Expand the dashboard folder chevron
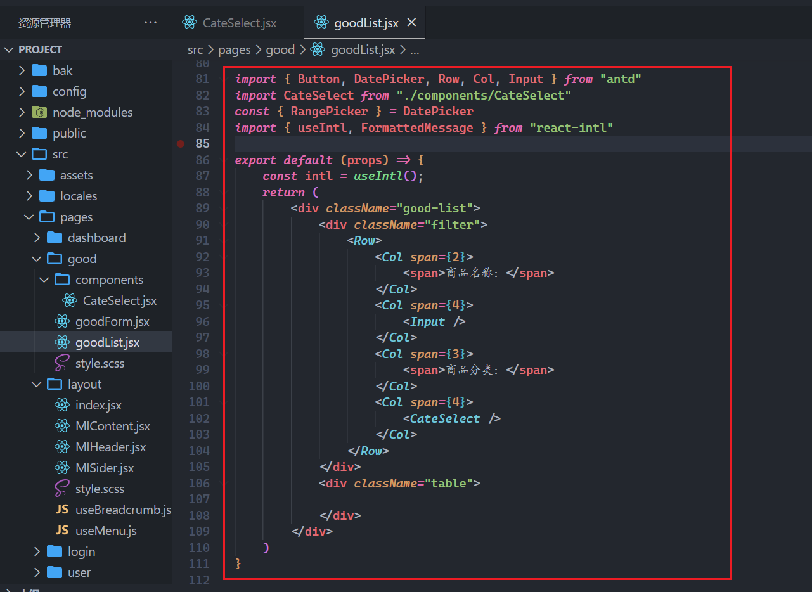This screenshot has width=812, height=592. tap(37, 238)
